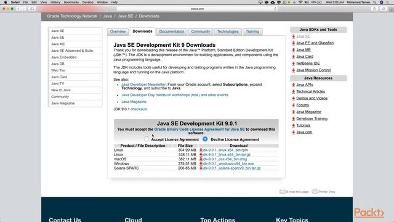Click the Printer View printer icon

(x=315, y=191)
